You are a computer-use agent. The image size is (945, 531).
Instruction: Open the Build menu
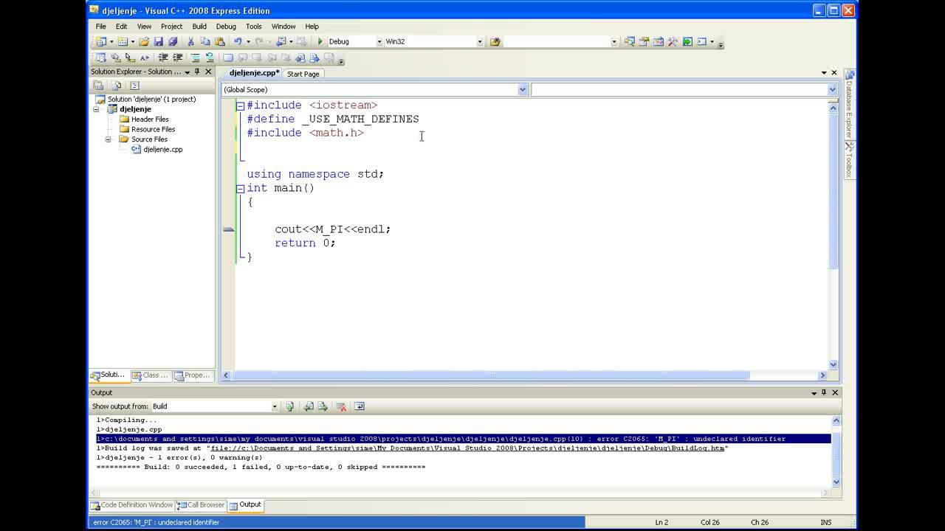click(199, 27)
